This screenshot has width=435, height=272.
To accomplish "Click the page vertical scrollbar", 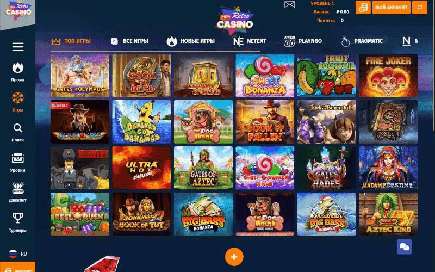I will 433,65.
